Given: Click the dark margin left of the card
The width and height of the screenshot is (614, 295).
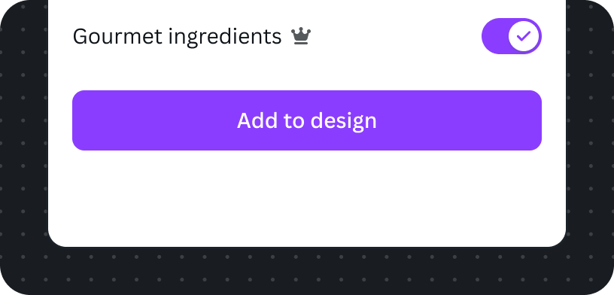Looking at the screenshot, I should pyautogui.click(x=23, y=137).
